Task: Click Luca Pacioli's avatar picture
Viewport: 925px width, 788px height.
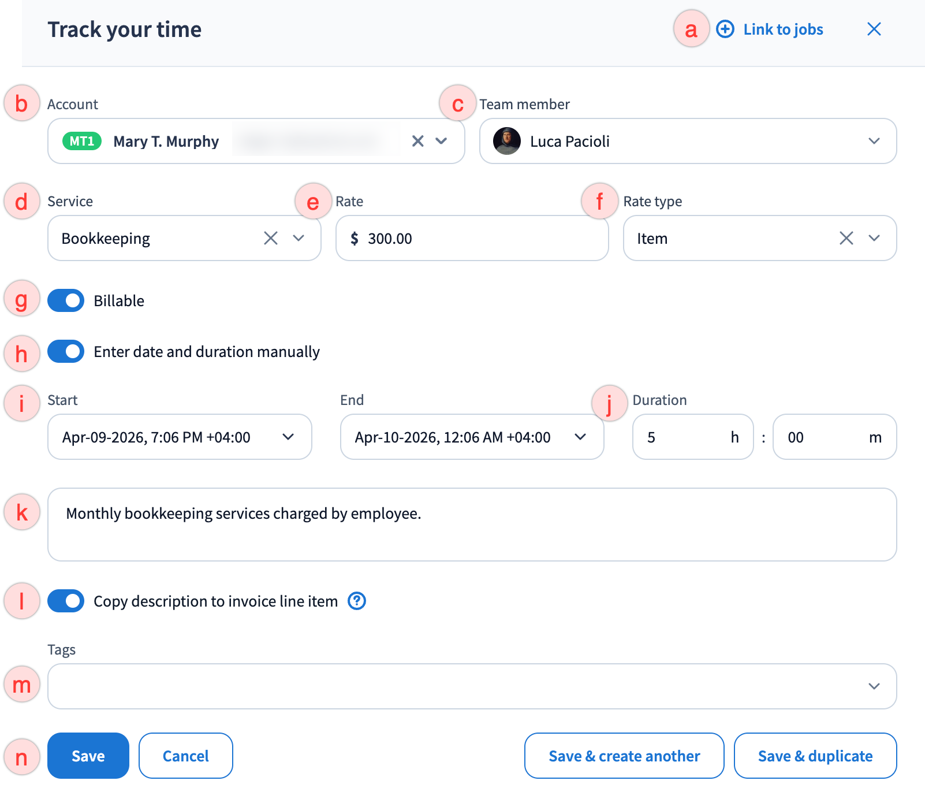Action: pyautogui.click(x=507, y=141)
